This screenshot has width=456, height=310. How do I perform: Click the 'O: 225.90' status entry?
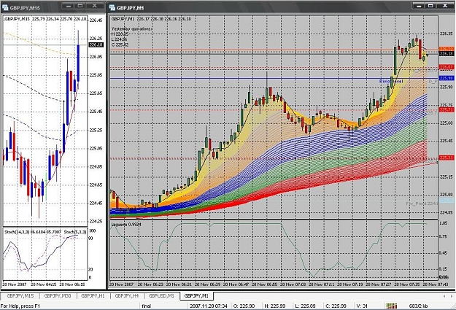244,306
